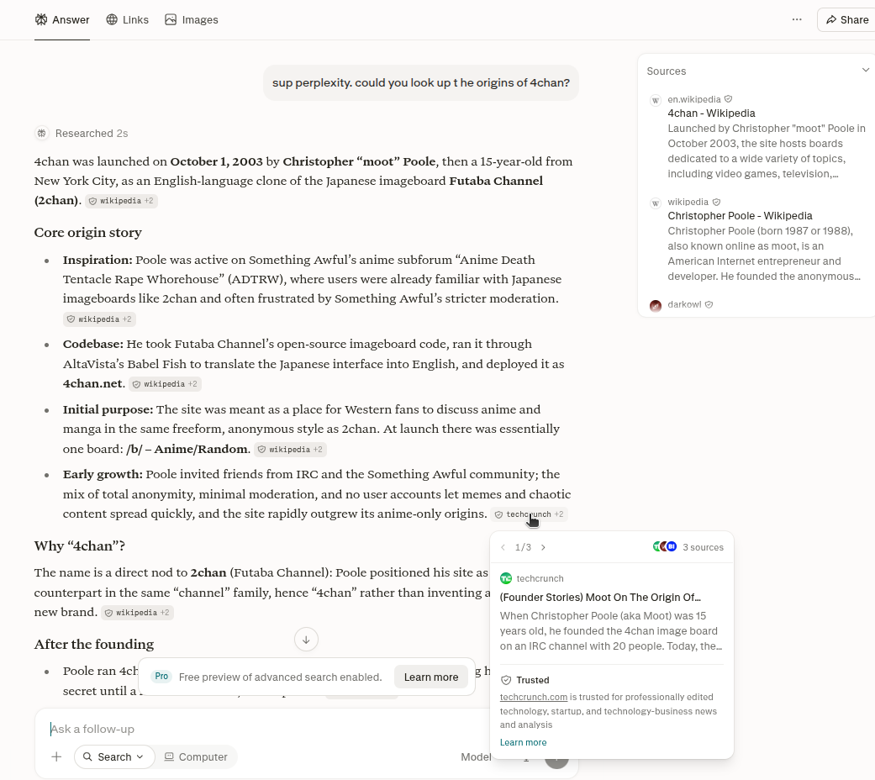Collapse the Sources panel chevron
Viewport: 875px width, 780px height.
pos(866,71)
